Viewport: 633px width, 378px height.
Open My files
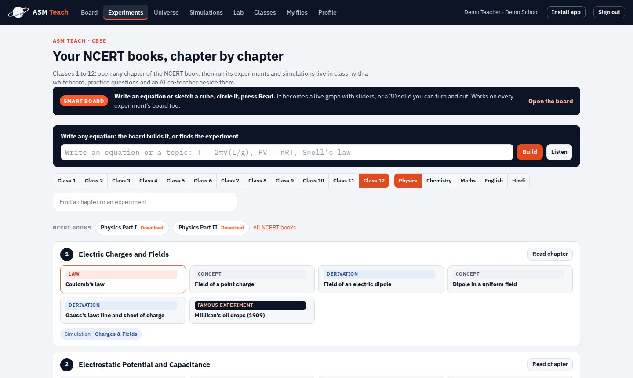coord(297,12)
